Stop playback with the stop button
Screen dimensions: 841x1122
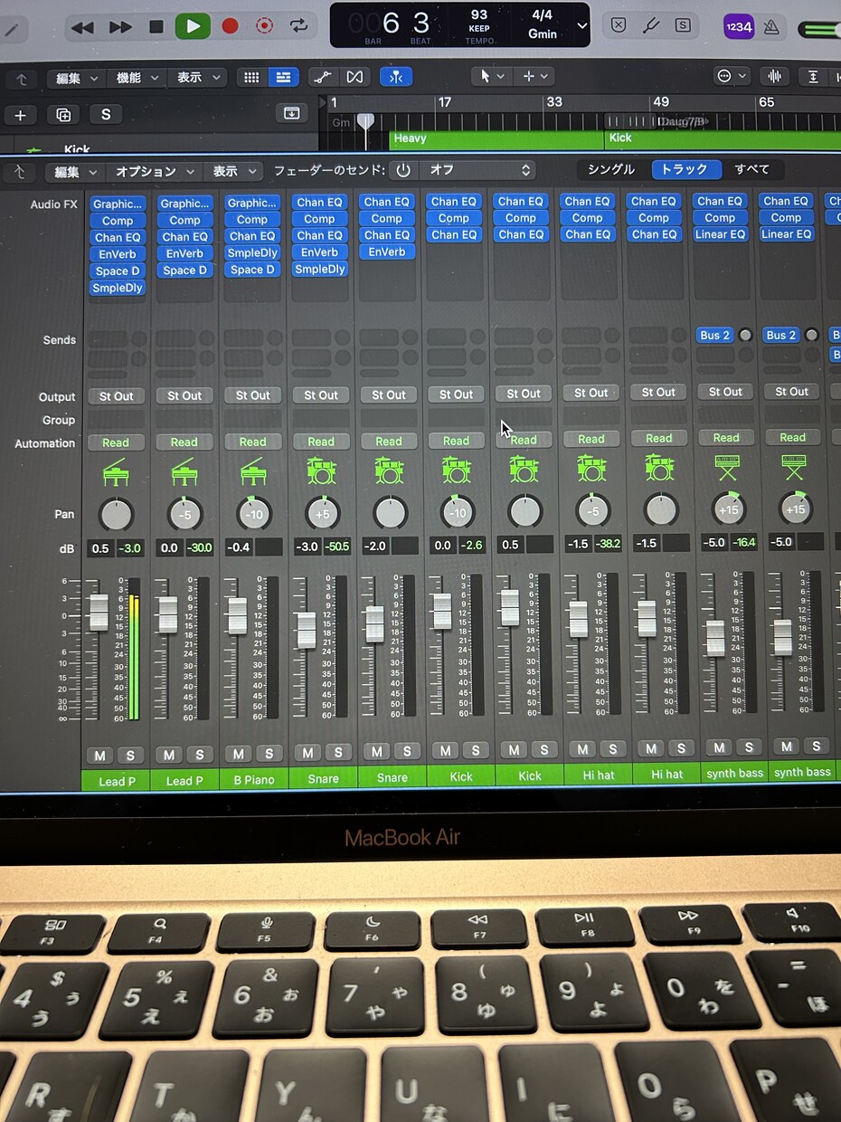coord(156,27)
